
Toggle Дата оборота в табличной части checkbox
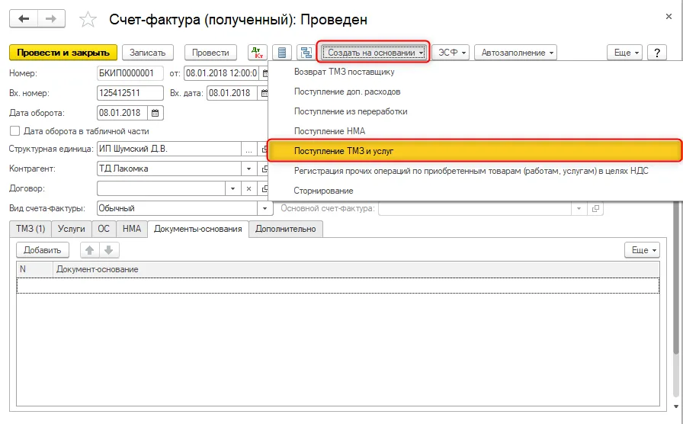point(14,131)
